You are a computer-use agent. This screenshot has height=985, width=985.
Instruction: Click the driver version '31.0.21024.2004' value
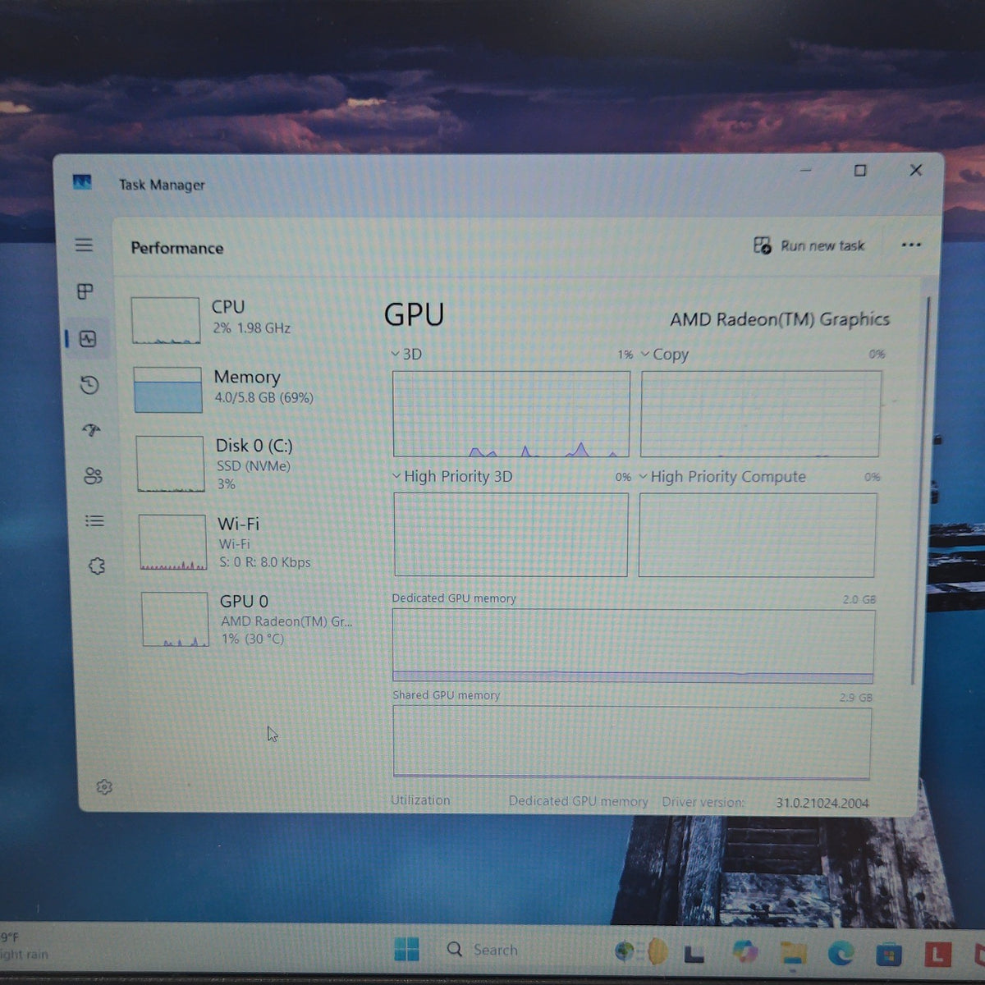click(822, 803)
